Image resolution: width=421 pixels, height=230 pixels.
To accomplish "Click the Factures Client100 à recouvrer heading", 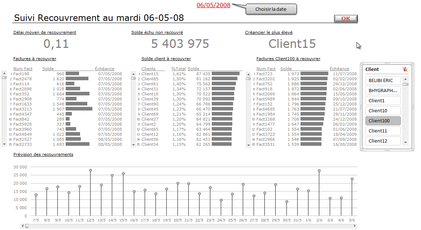I will click(x=288, y=59).
